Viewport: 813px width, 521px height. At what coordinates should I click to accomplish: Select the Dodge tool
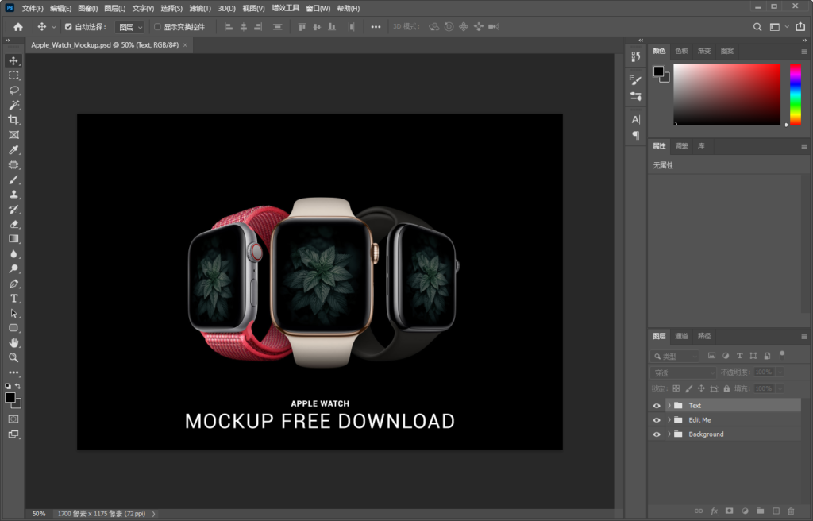pyautogui.click(x=13, y=268)
